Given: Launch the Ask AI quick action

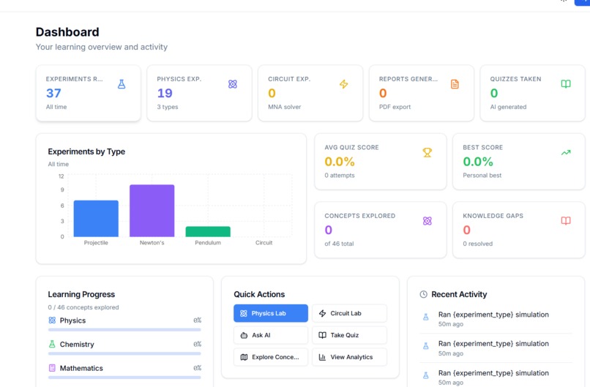Looking at the screenshot, I should (x=271, y=335).
